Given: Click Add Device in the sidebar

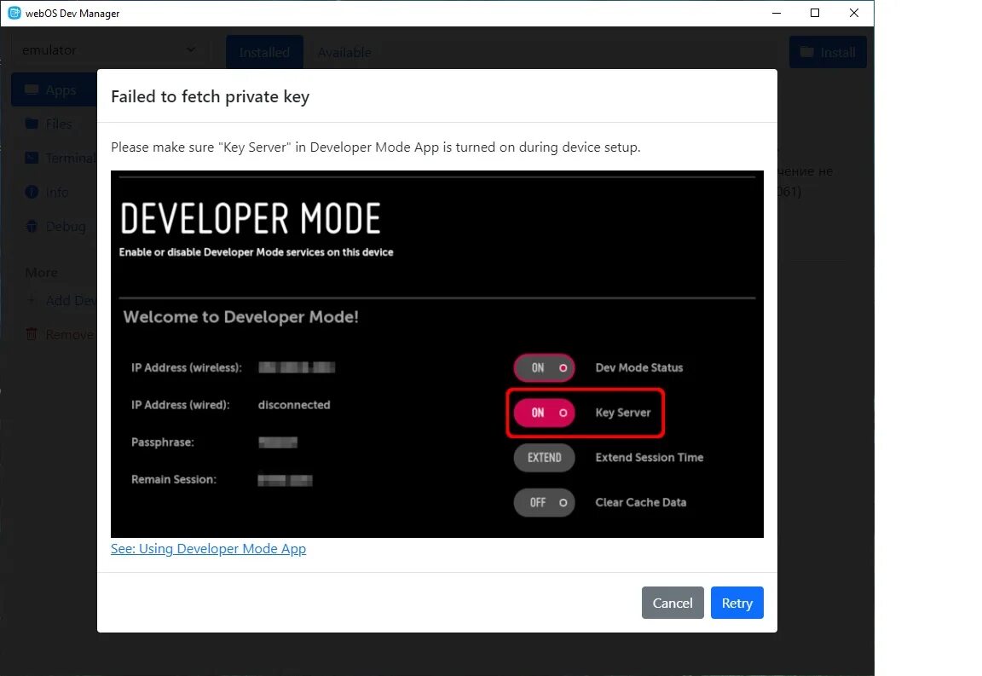Looking at the screenshot, I should click(x=55, y=301).
